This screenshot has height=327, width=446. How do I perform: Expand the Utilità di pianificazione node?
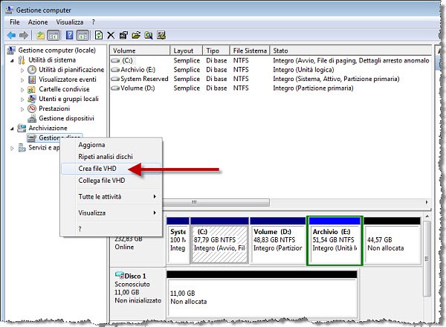coord(22,70)
